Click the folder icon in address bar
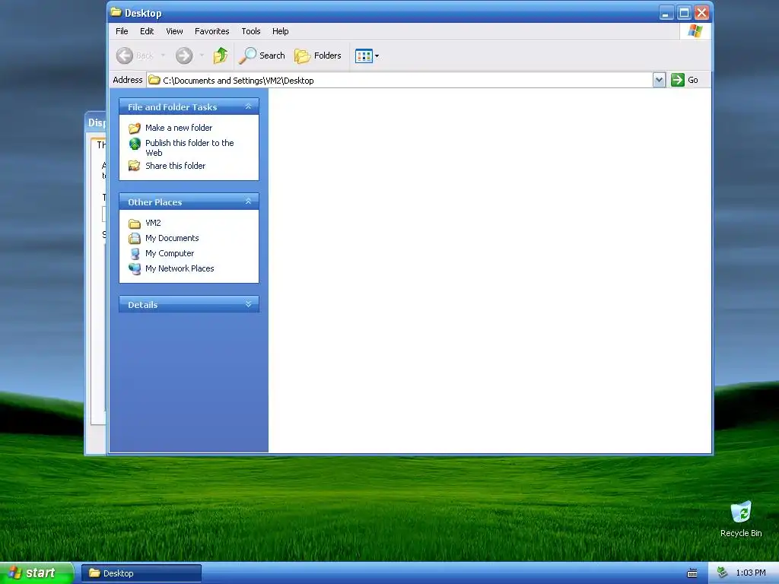 154,80
